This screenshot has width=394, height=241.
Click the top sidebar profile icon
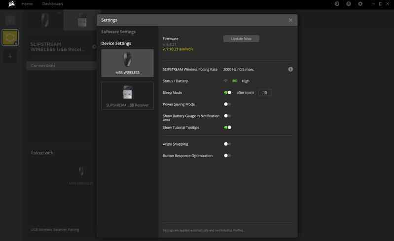tap(10, 20)
